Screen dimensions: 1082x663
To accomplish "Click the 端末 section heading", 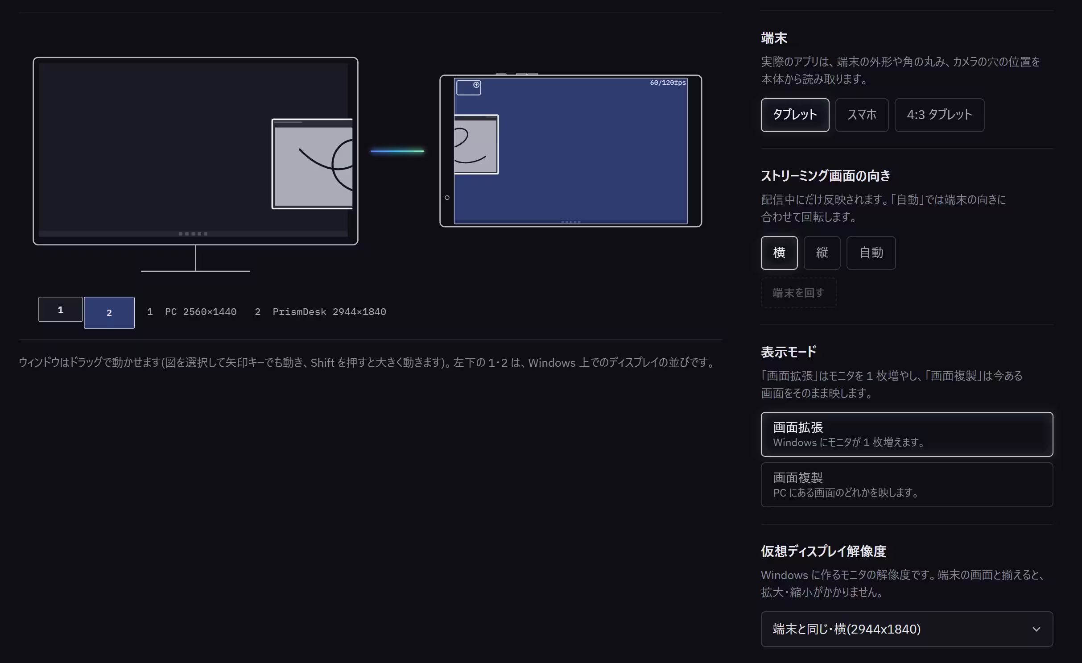I will (774, 38).
